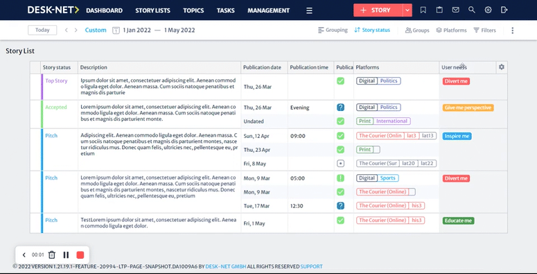
Task: Click the end date 1 May 2022
Action: coord(179,31)
